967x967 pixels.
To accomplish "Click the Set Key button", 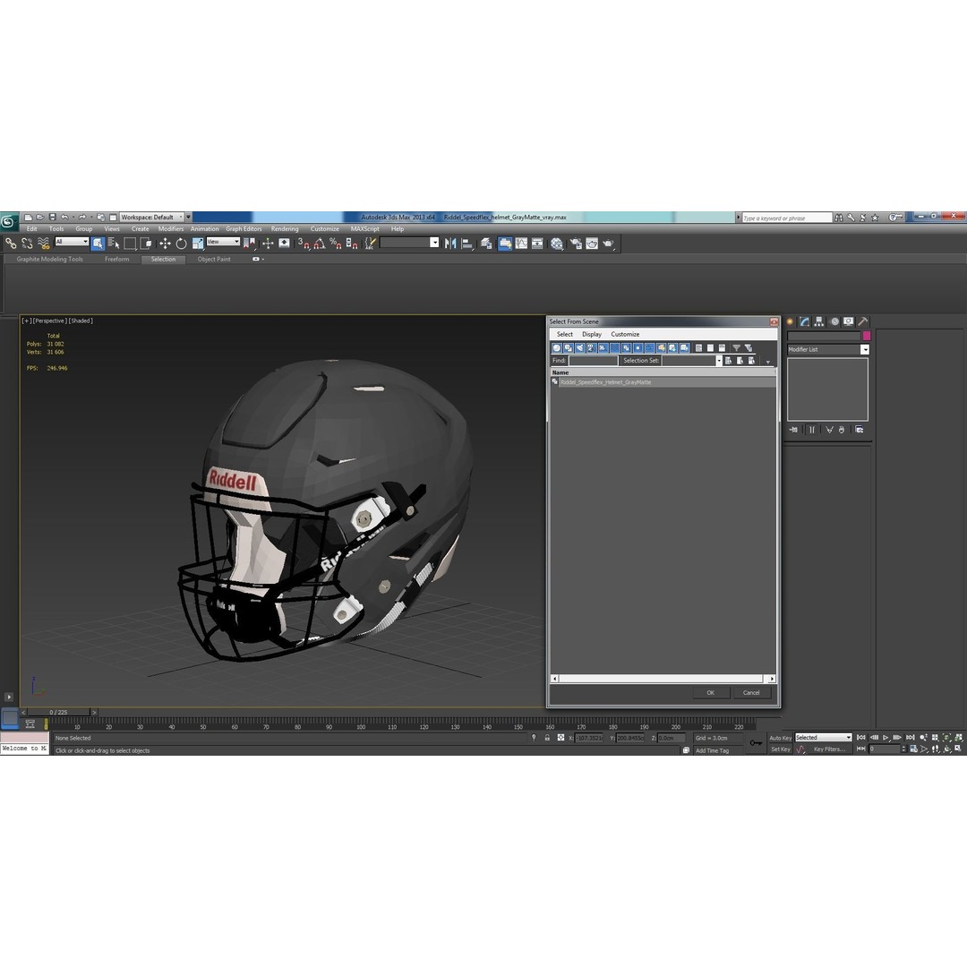I will [x=780, y=749].
